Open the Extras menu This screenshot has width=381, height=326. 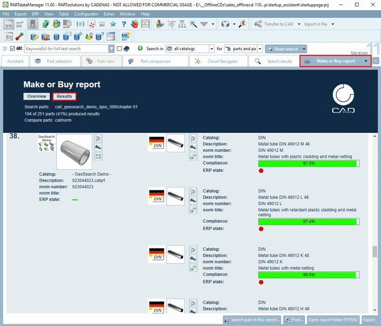point(109,14)
